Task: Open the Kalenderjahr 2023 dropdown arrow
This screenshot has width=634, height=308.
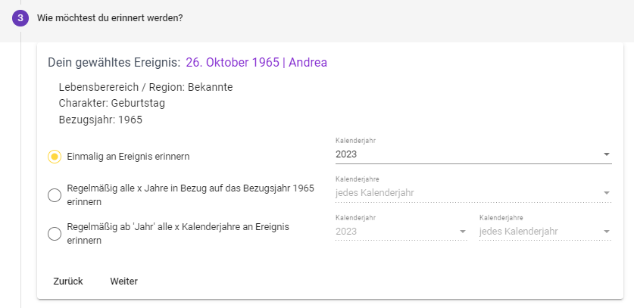Action: click(x=606, y=154)
